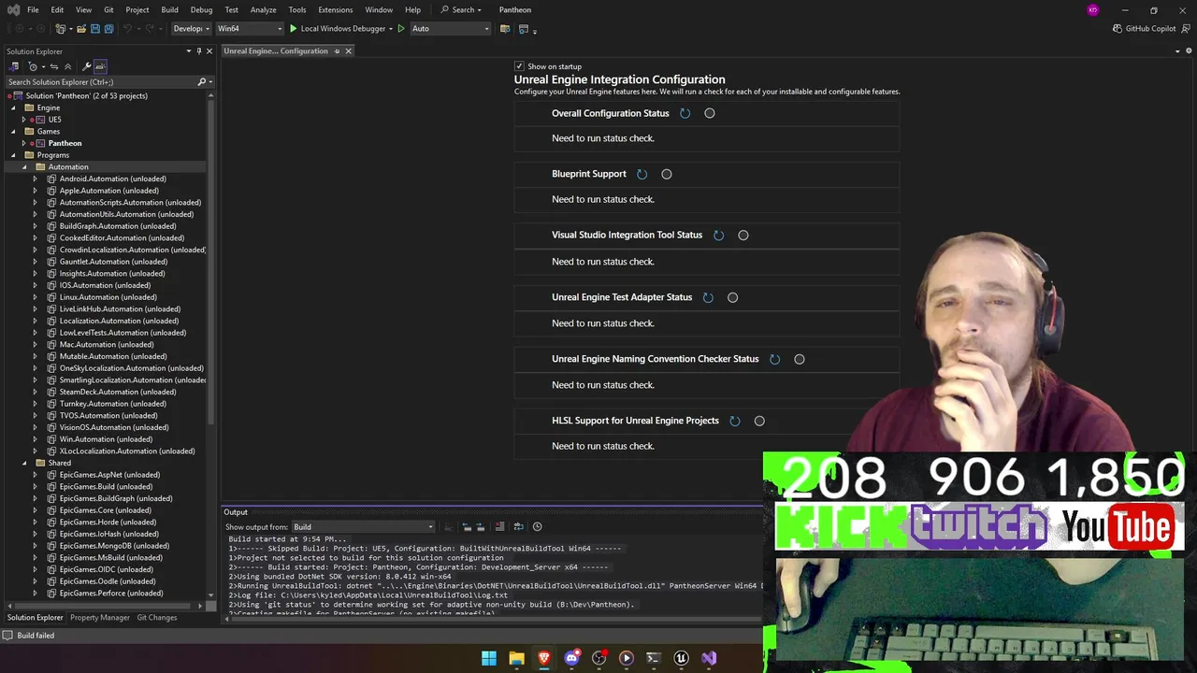Collapse the Automation folder
This screenshot has height=673, width=1197.
(24, 167)
